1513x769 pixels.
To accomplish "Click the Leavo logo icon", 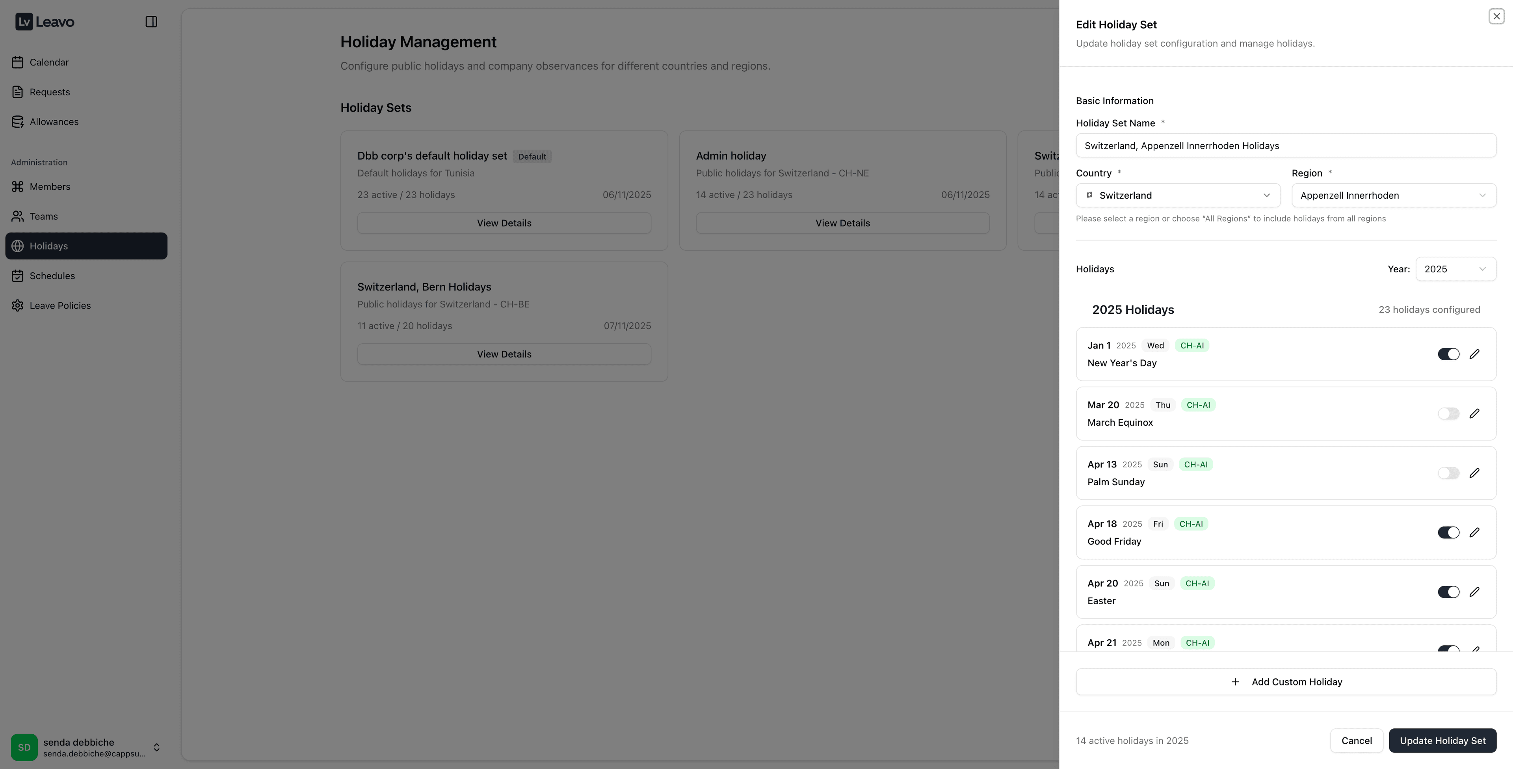I will (x=24, y=22).
